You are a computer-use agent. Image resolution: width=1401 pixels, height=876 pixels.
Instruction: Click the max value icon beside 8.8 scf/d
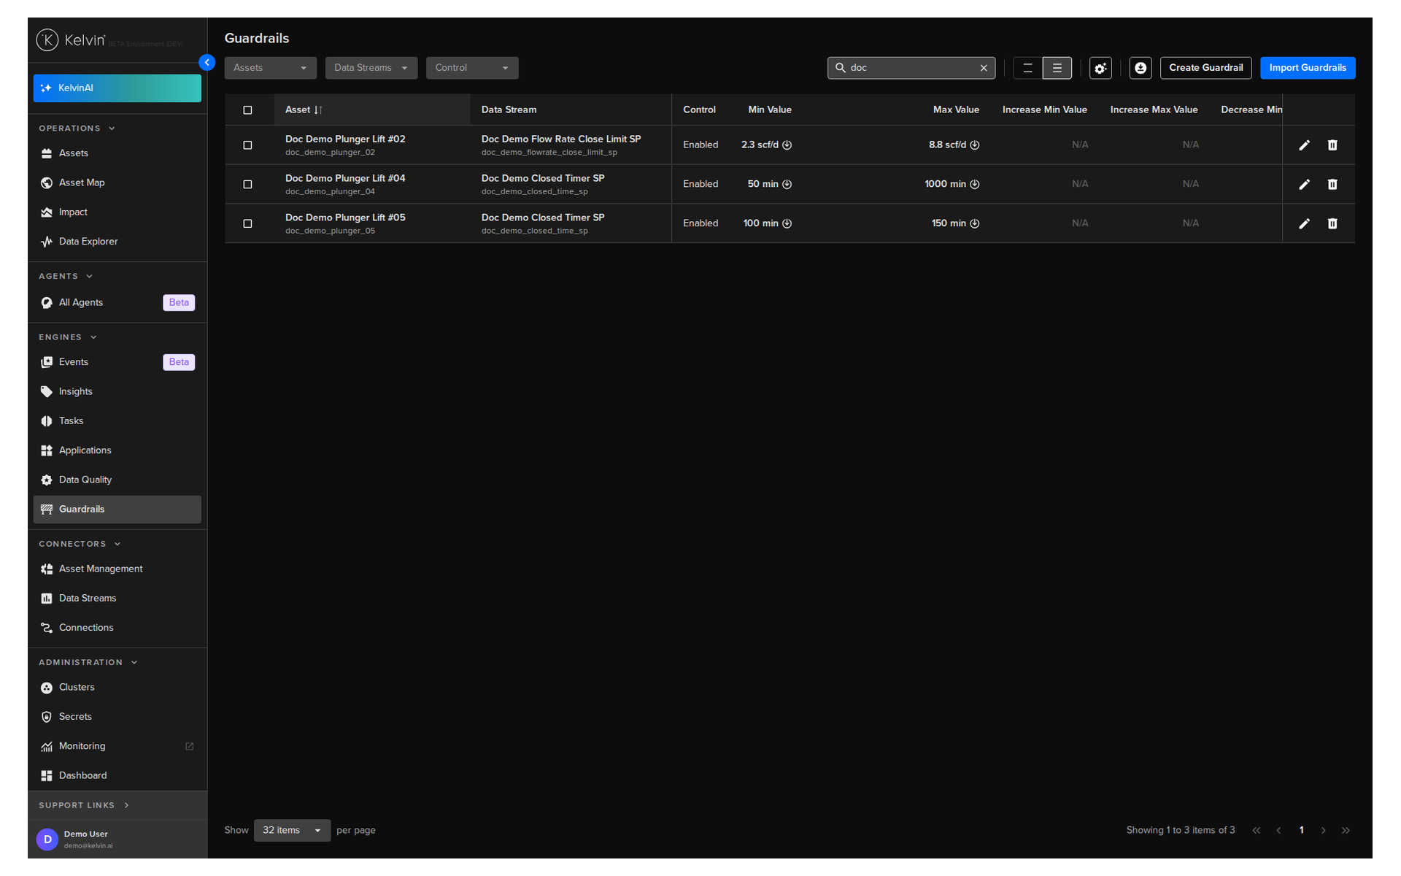pyautogui.click(x=974, y=145)
